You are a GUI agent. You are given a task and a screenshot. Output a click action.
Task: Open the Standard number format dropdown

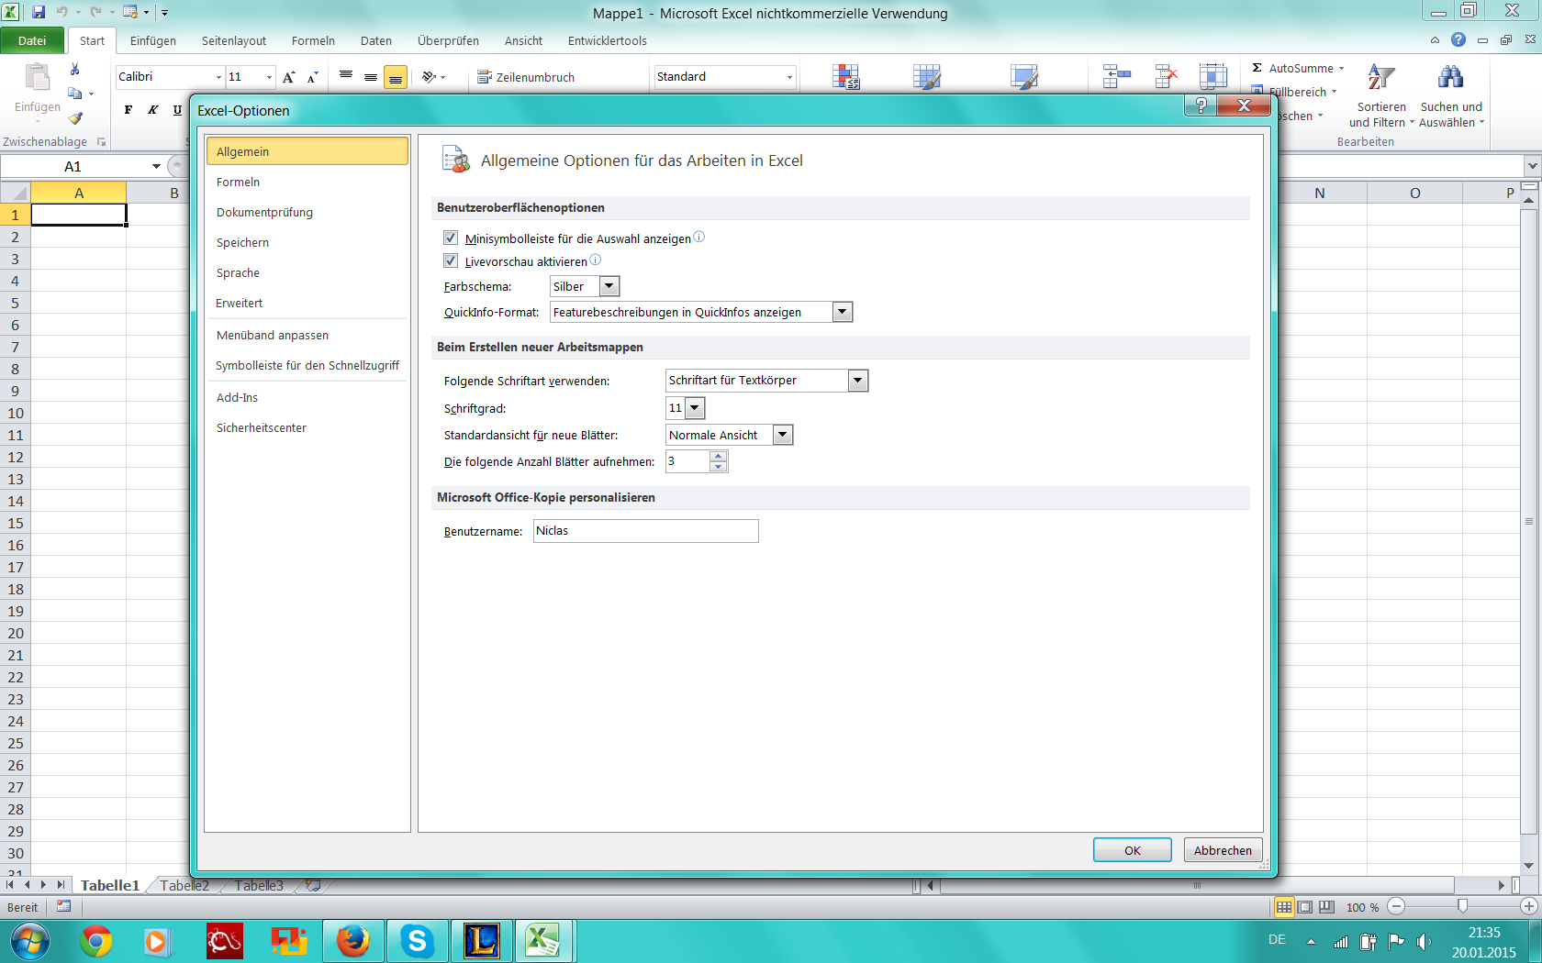tap(789, 77)
